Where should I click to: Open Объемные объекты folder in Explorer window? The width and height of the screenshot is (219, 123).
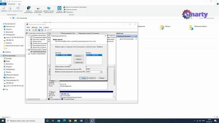(x=198, y=27)
